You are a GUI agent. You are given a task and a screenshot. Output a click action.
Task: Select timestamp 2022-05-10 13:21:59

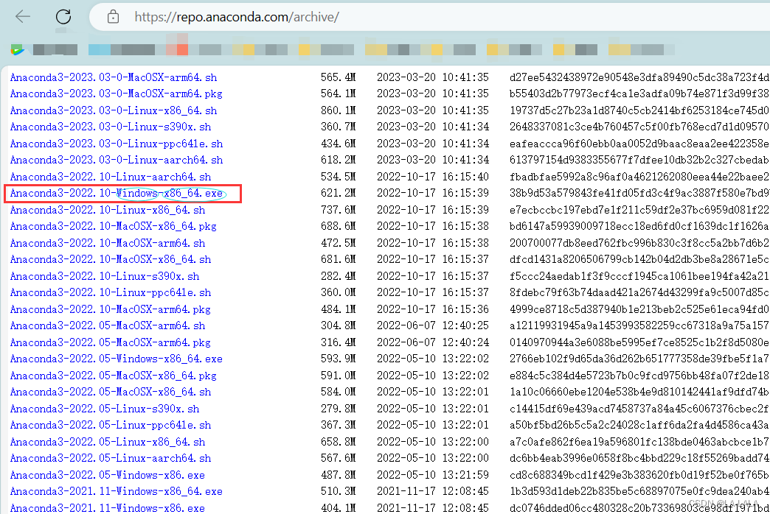point(433,475)
